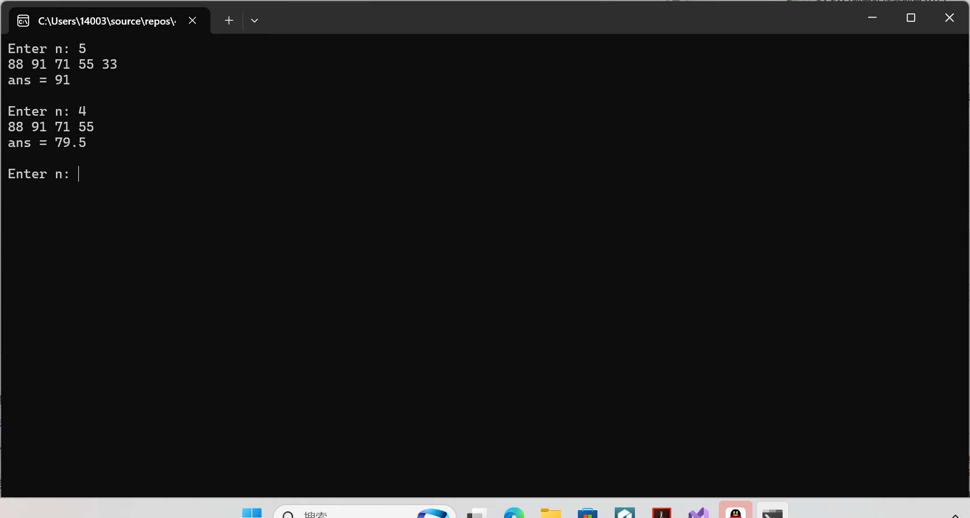Click the taskbar search box
Screen dimensions: 970x518
coord(365,513)
